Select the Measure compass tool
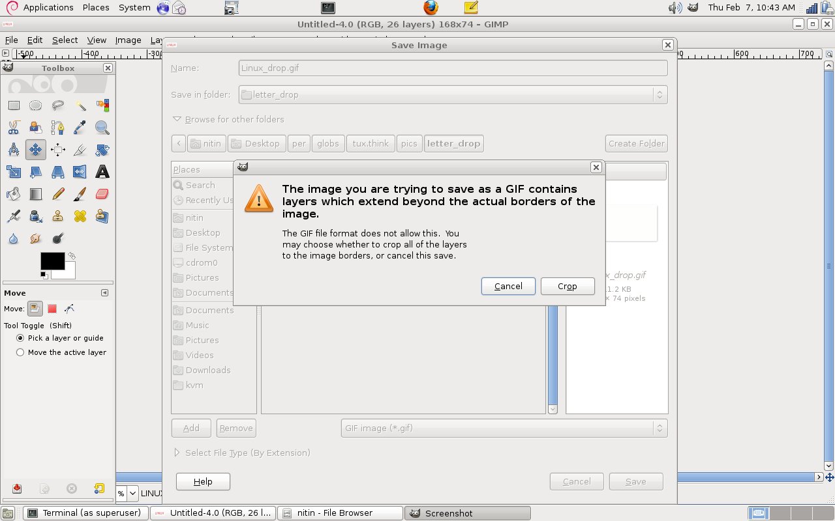Viewport: 835px width, 521px height. tap(14, 150)
